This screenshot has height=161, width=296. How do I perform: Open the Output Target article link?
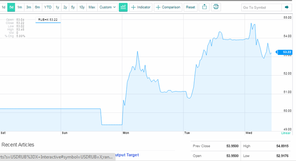(127, 155)
